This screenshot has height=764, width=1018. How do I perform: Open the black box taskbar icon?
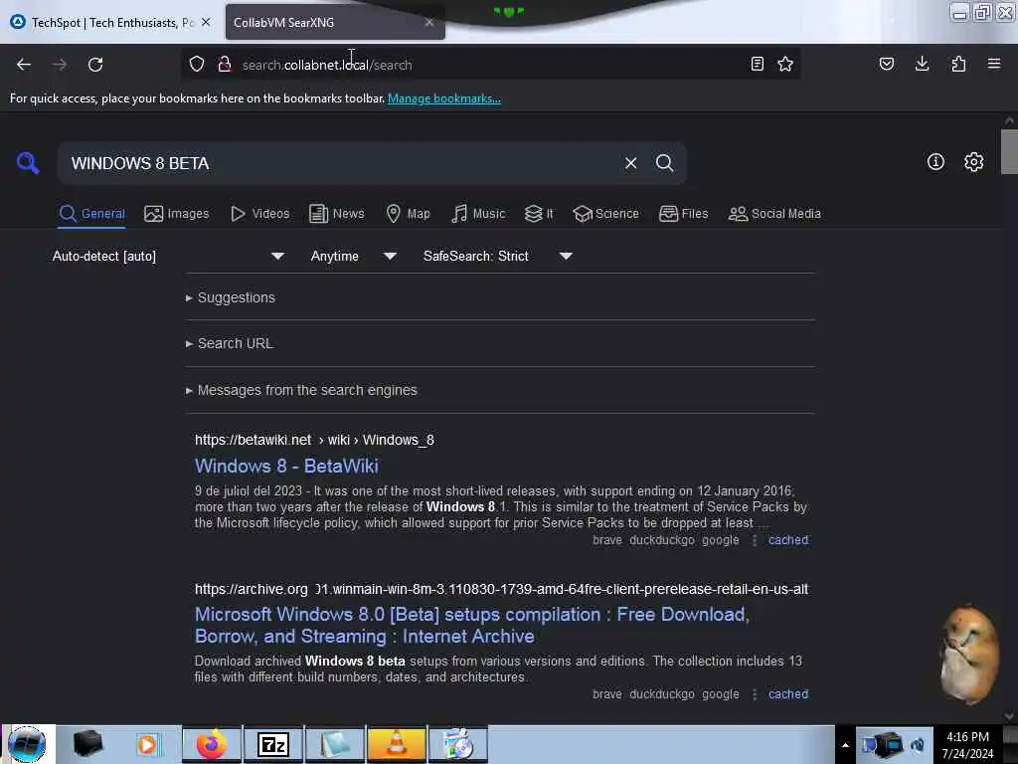click(x=88, y=744)
